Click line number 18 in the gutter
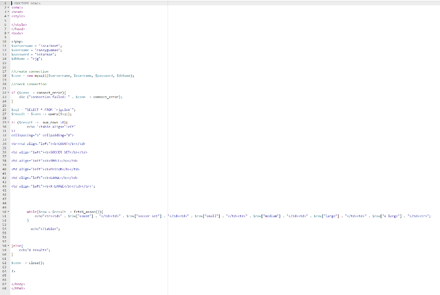The image size is (440, 295). 4,76
